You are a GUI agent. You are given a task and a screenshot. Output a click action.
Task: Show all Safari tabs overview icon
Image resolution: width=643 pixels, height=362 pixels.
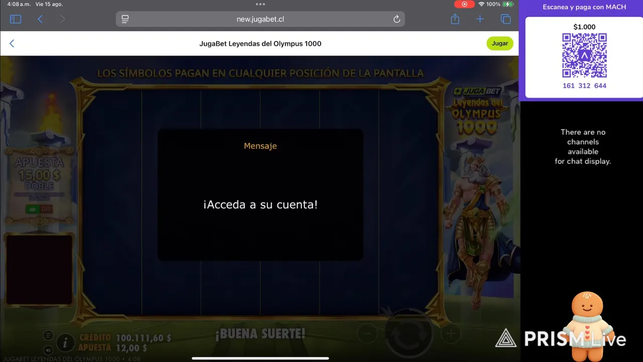506,19
